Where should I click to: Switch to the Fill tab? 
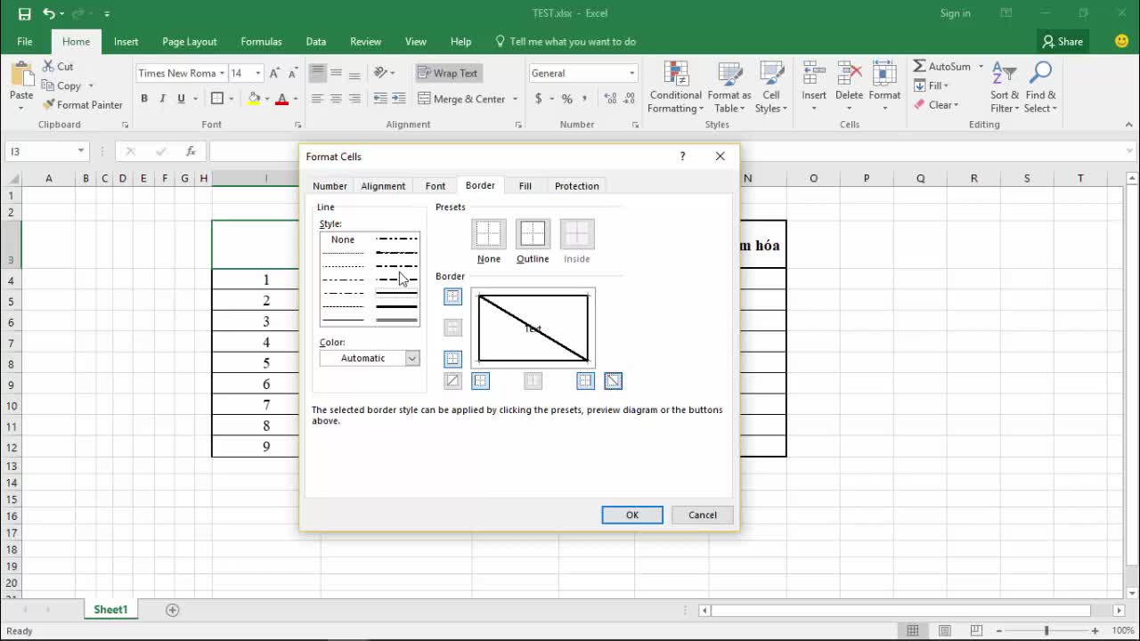525,186
